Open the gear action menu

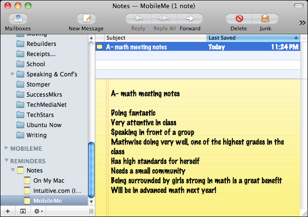(x=39, y=211)
